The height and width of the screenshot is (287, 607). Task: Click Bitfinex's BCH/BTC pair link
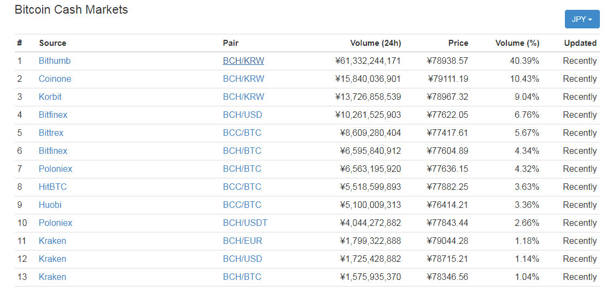pyautogui.click(x=242, y=151)
